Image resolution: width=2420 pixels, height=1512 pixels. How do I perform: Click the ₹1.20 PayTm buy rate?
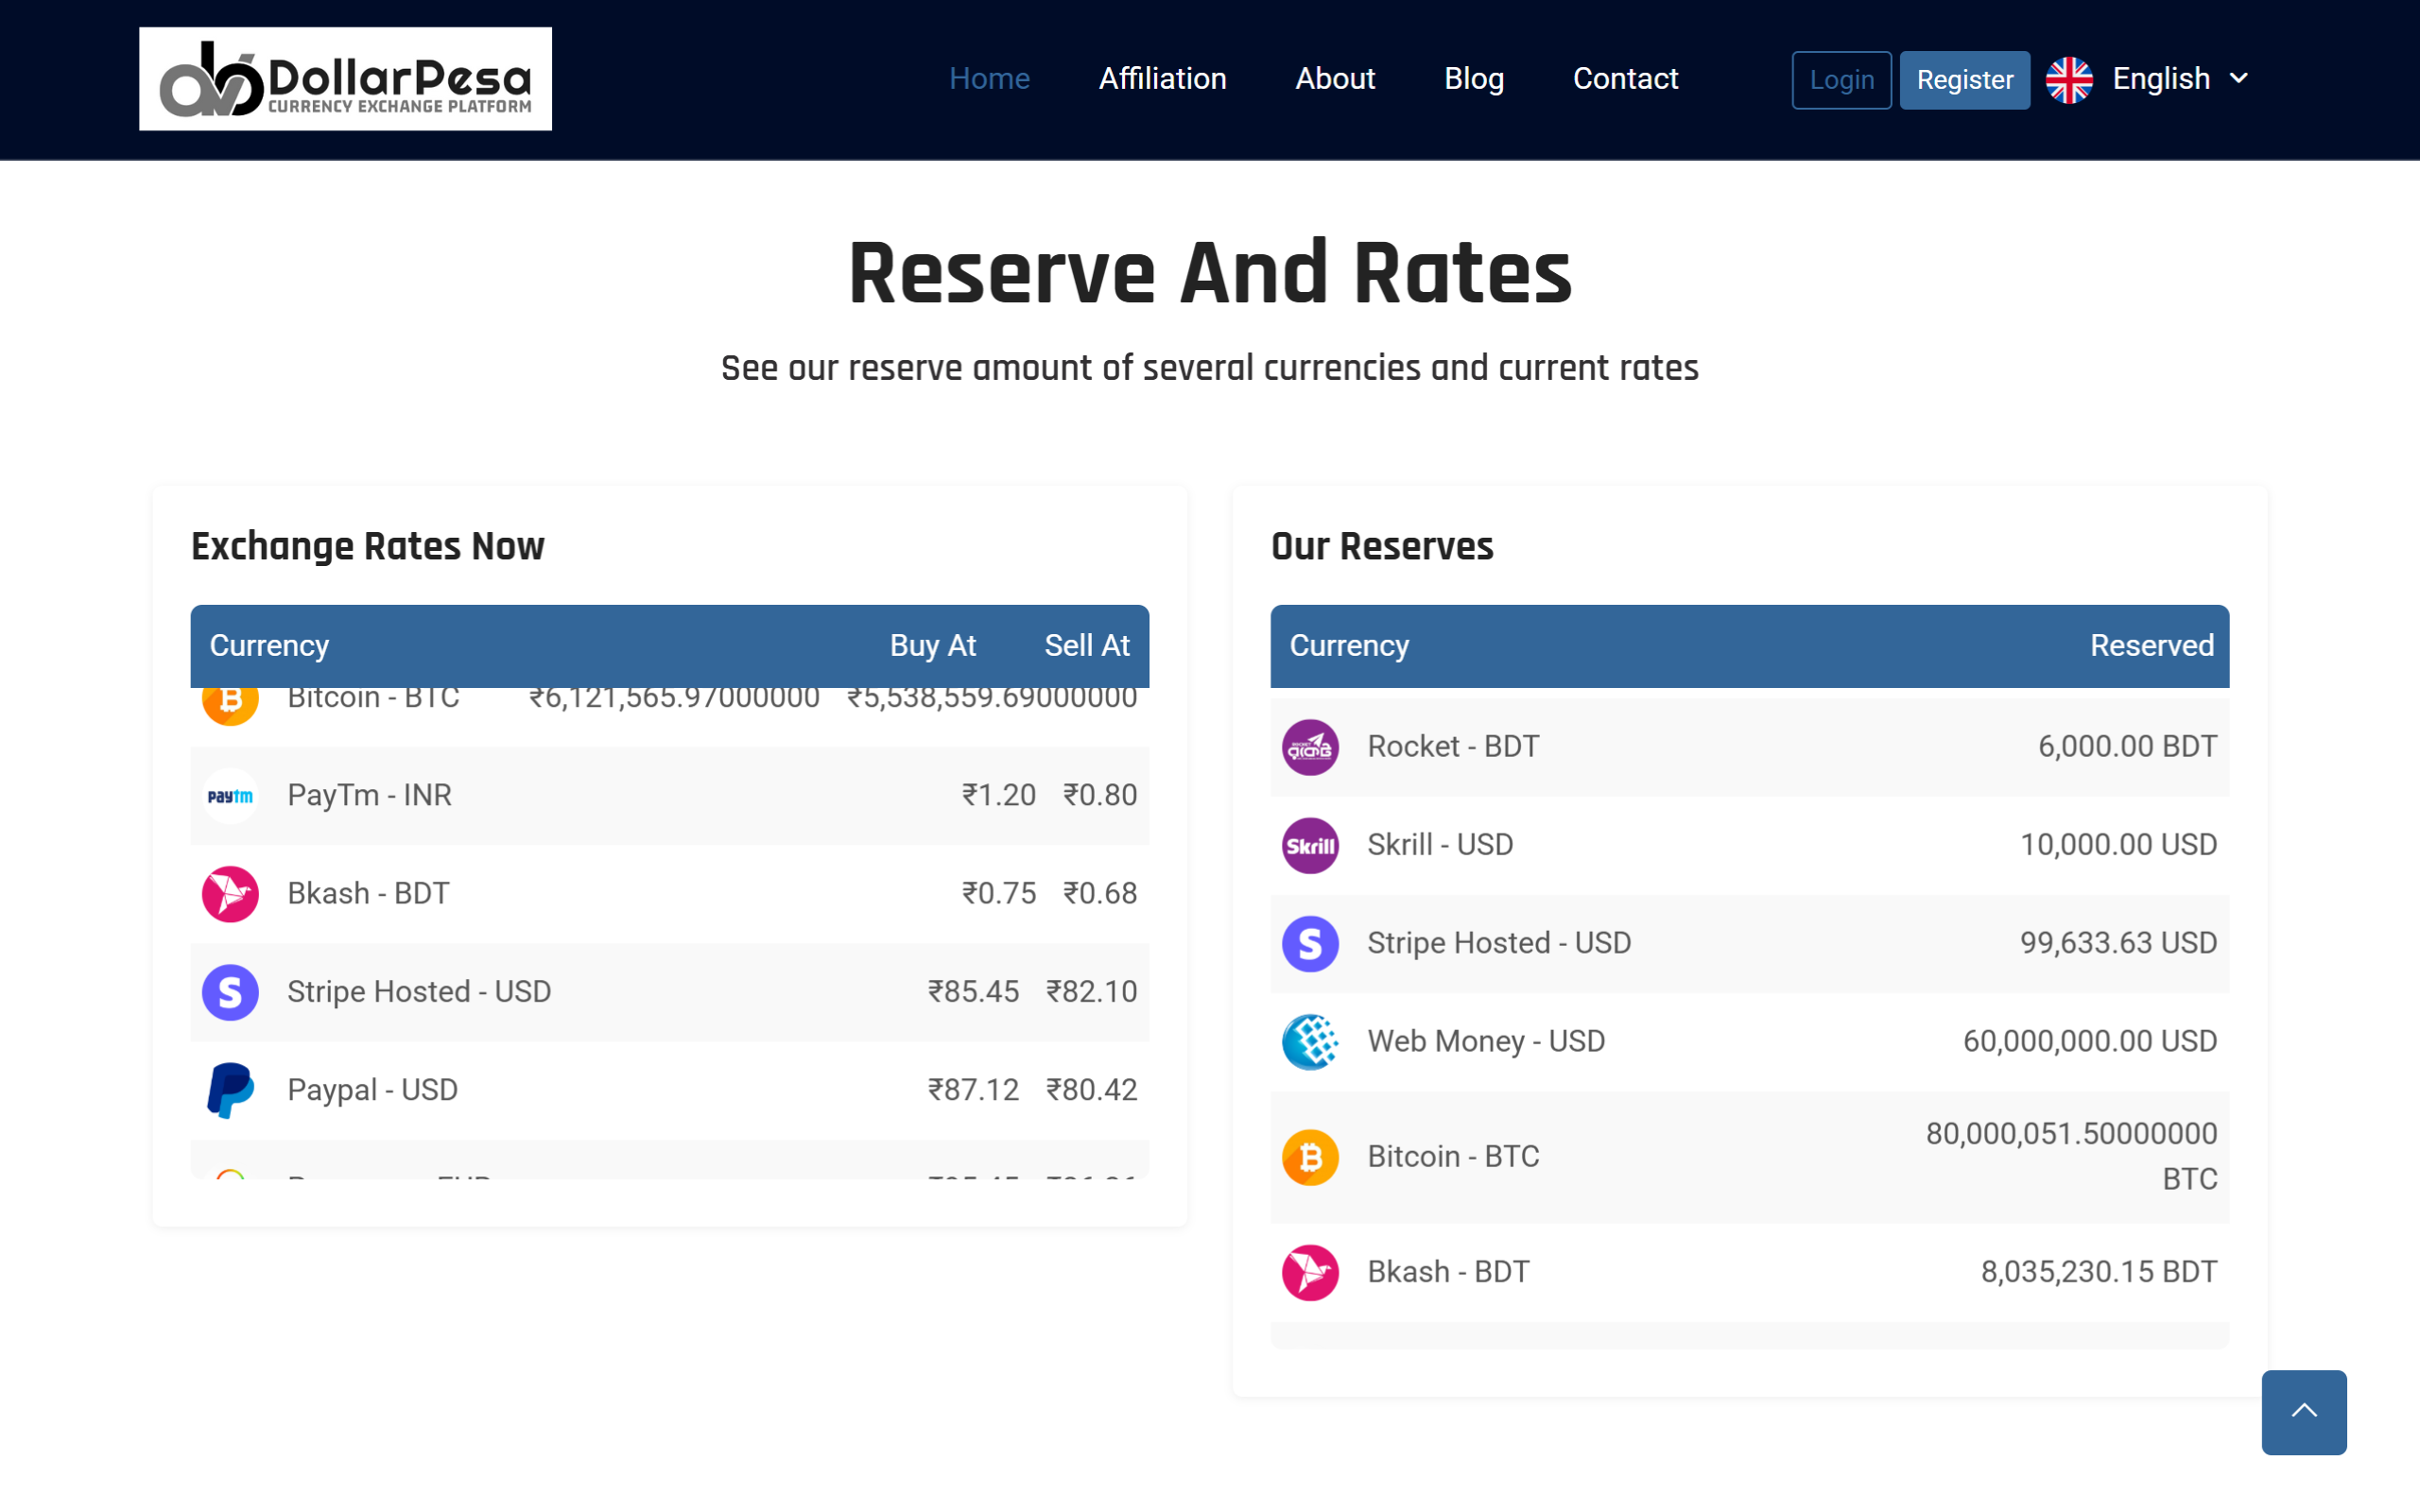(x=998, y=796)
